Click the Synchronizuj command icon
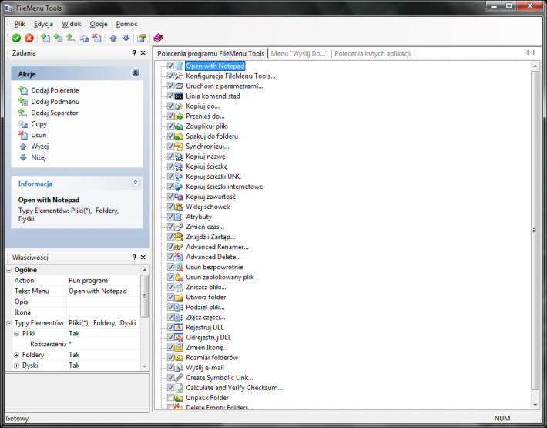Viewport: 547px width, 428px height. click(179, 147)
